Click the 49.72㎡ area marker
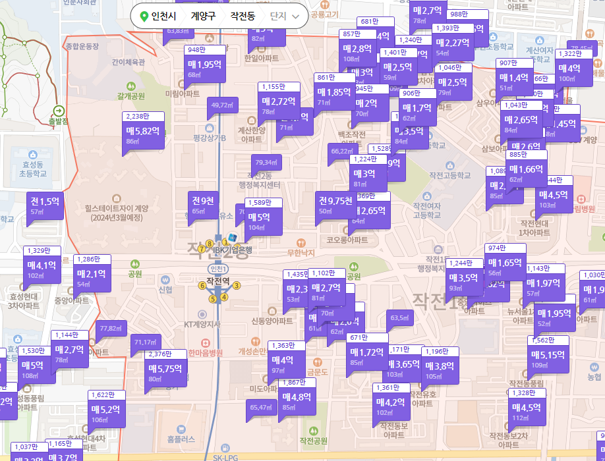 pyautogui.click(x=223, y=105)
